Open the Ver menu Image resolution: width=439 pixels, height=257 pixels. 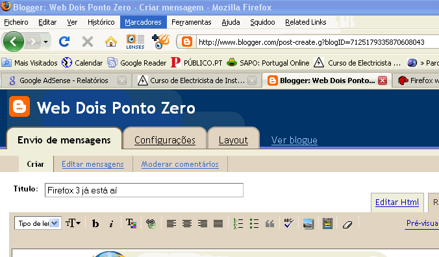point(72,22)
